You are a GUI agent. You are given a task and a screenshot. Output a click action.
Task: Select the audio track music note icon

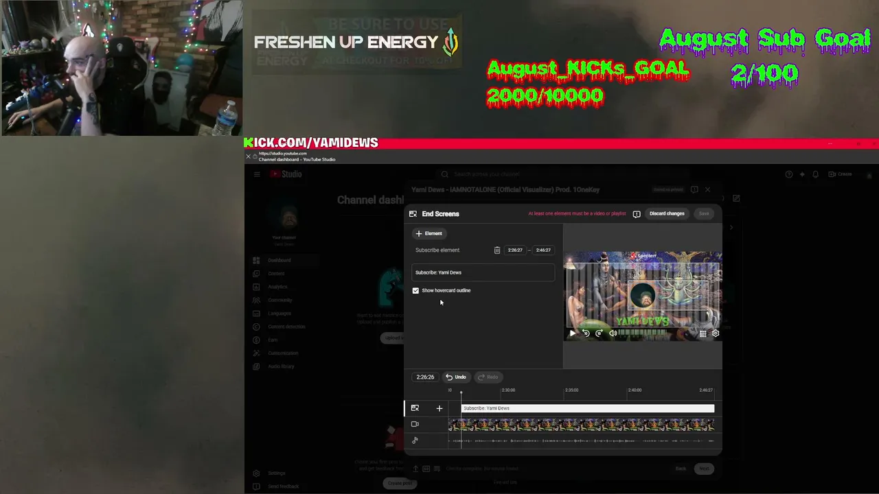[x=415, y=440]
